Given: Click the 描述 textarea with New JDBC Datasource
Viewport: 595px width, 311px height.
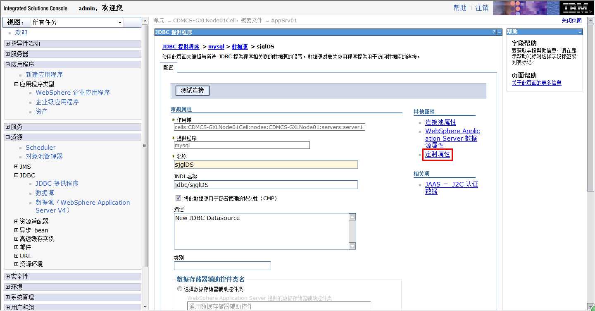Looking at the screenshot, I should pyautogui.click(x=261, y=232).
